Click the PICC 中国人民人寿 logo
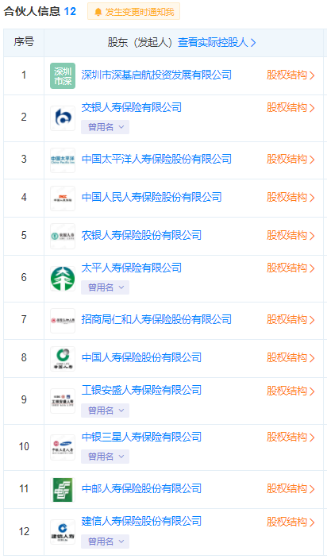The width and height of the screenshot is (327, 559). pyautogui.click(x=63, y=199)
